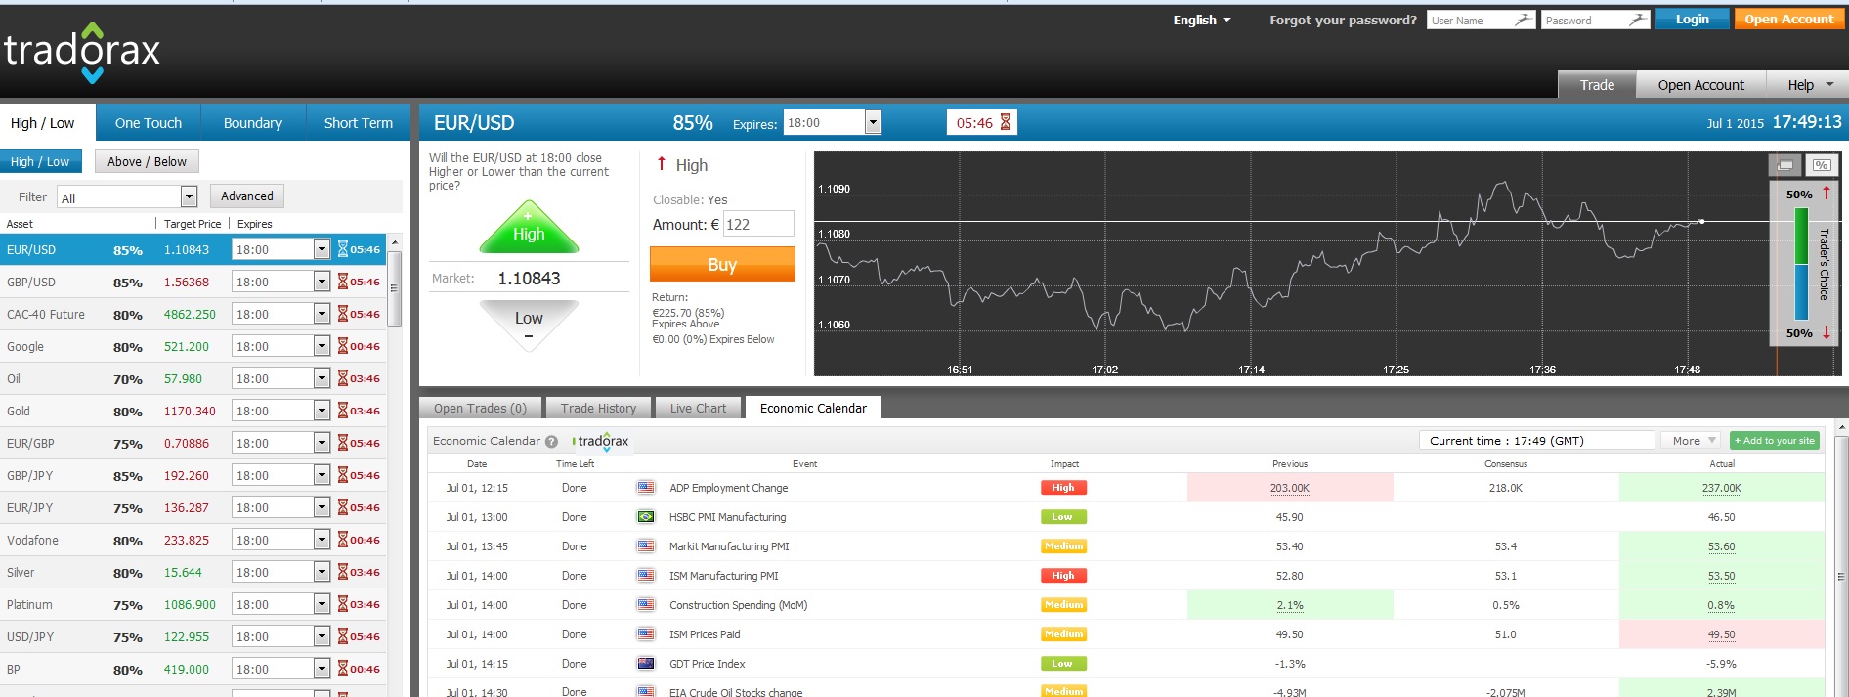The image size is (1849, 697).
Task: Select the High / Low sub-tab
Action: point(40,161)
